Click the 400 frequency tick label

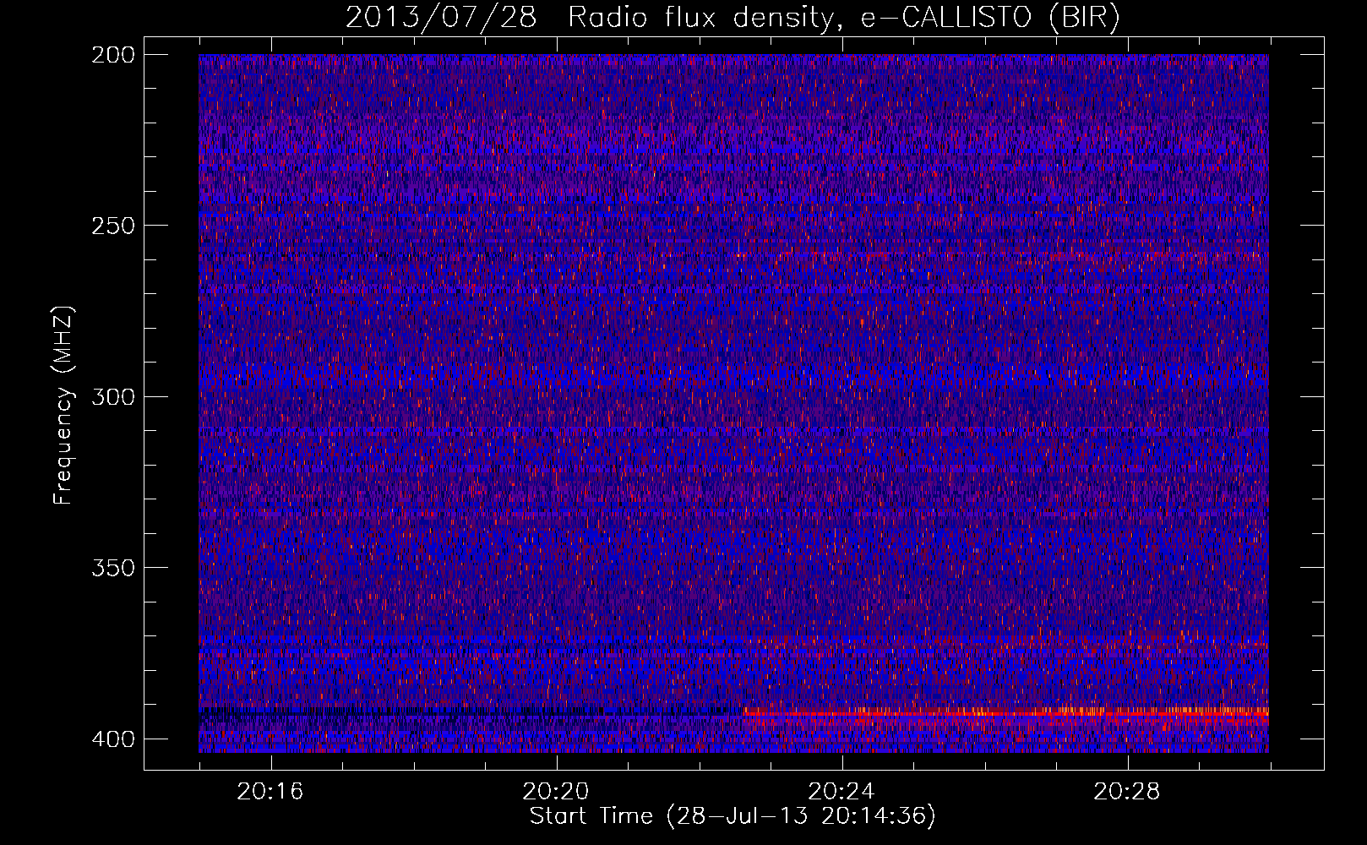pyautogui.click(x=112, y=739)
